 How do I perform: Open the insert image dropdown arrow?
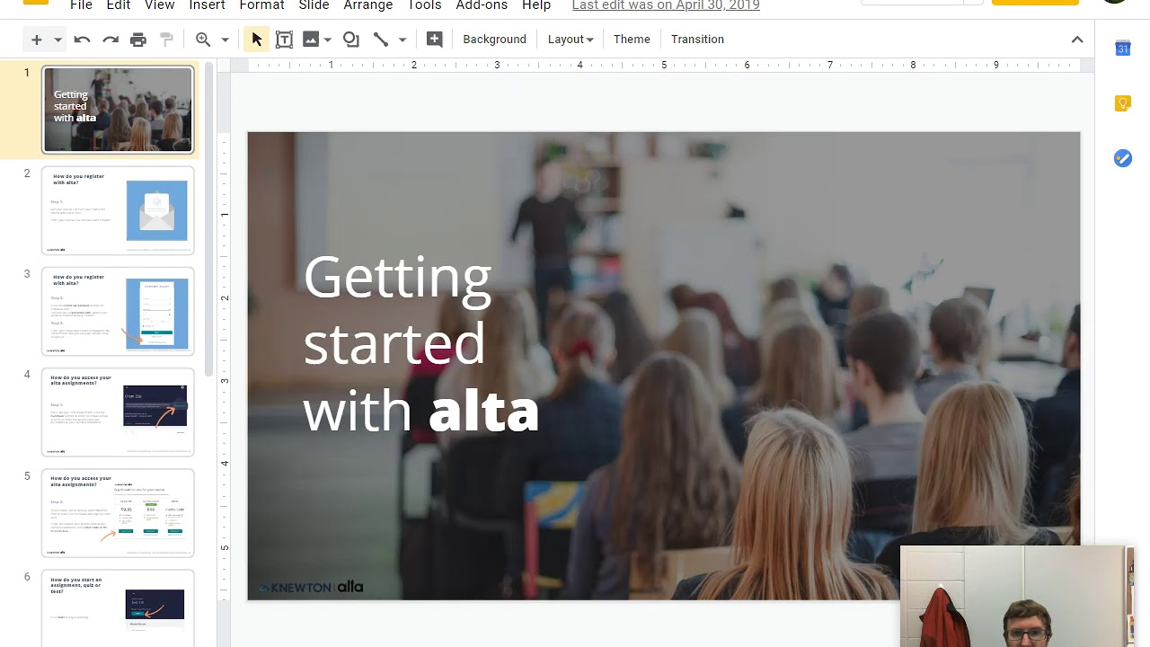(x=328, y=40)
